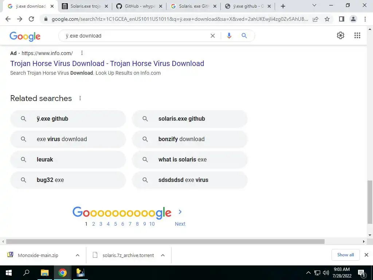Share this page from address bar
This screenshot has height=280, width=373.
tap(315, 19)
